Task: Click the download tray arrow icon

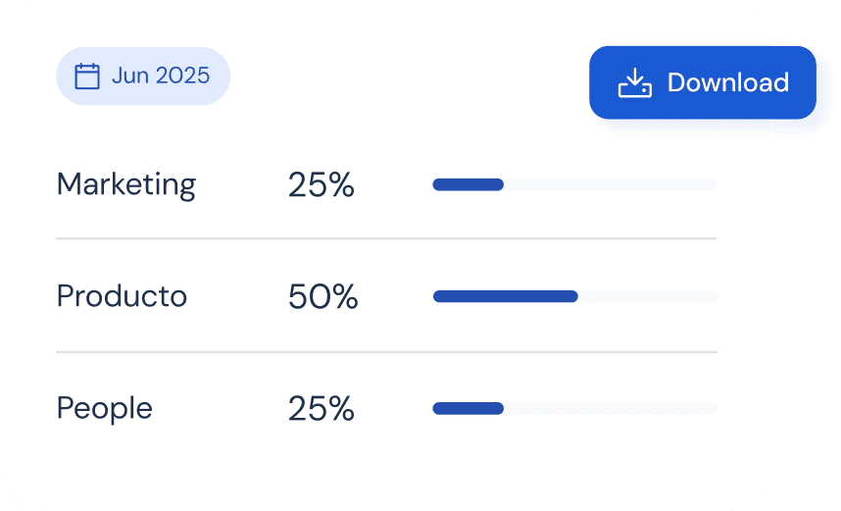Action: click(635, 83)
